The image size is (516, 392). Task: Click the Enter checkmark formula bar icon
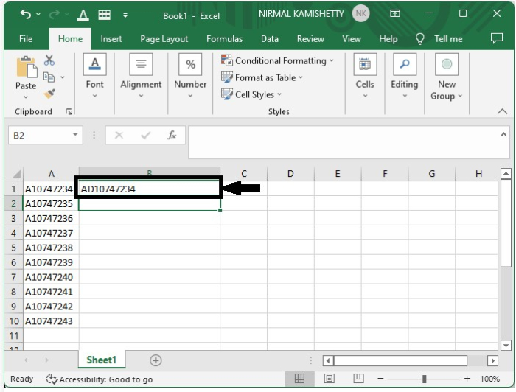pyautogui.click(x=145, y=135)
